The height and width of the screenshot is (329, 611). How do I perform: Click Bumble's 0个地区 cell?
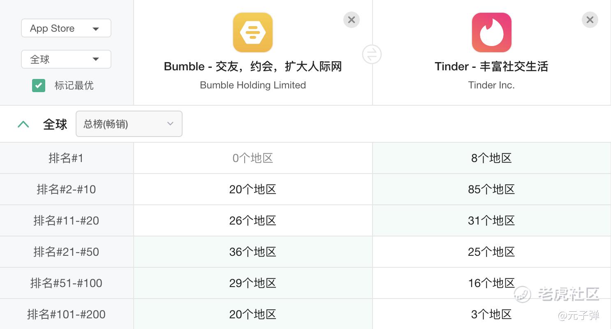(253, 158)
